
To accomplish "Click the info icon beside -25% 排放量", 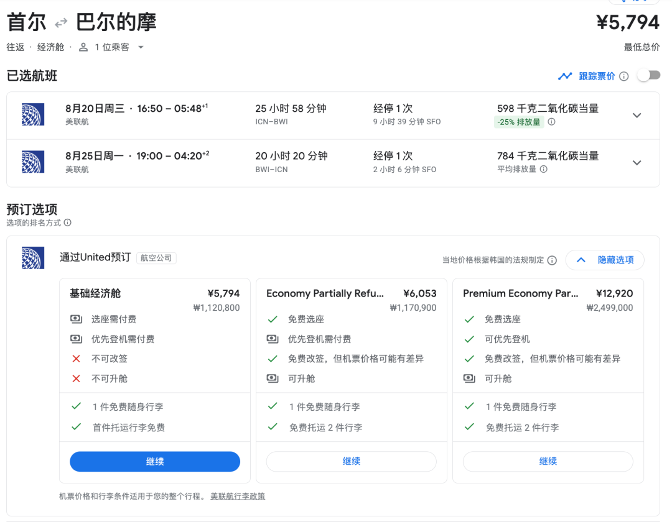I will [551, 122].
